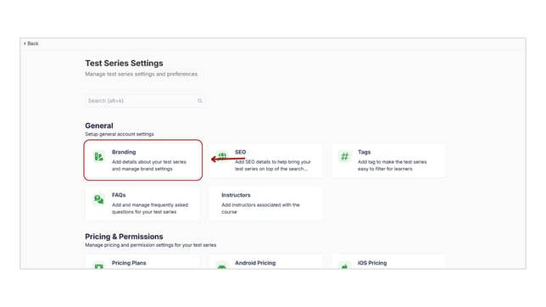Image resolution: width=546 pixels, height=307 pixels.
Task: Select 'Manage test series settings and preferences' text
Action: 141,74
